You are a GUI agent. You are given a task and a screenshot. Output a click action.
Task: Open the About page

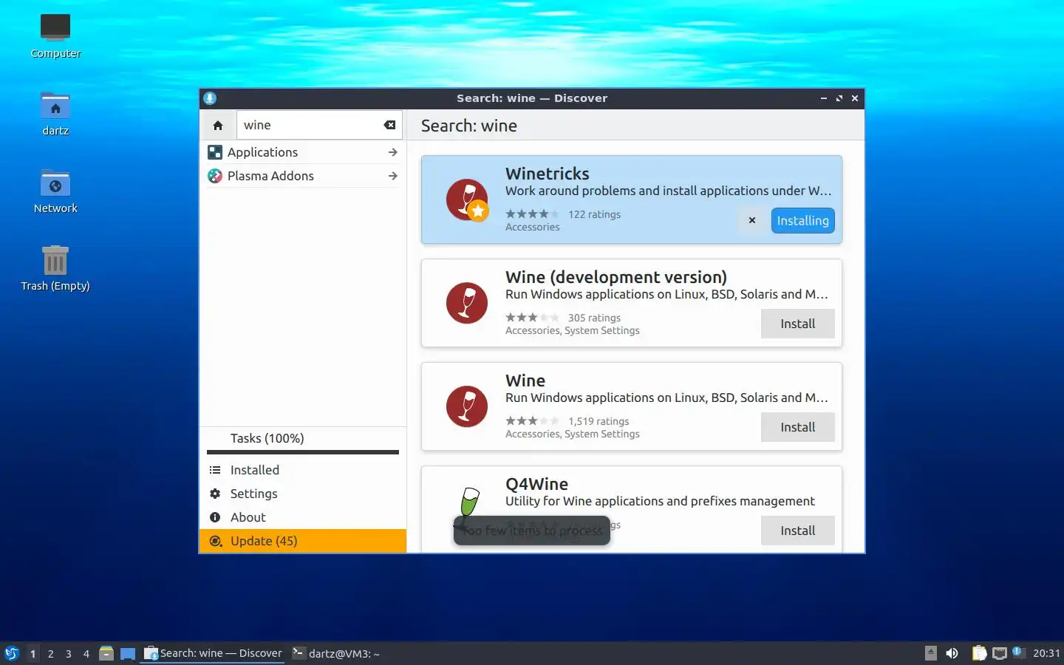[x=303, y=517]
